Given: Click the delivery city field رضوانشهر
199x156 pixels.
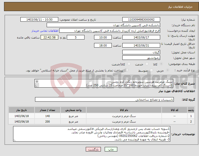Looking at the screenshot, I should tap(141, 58).
